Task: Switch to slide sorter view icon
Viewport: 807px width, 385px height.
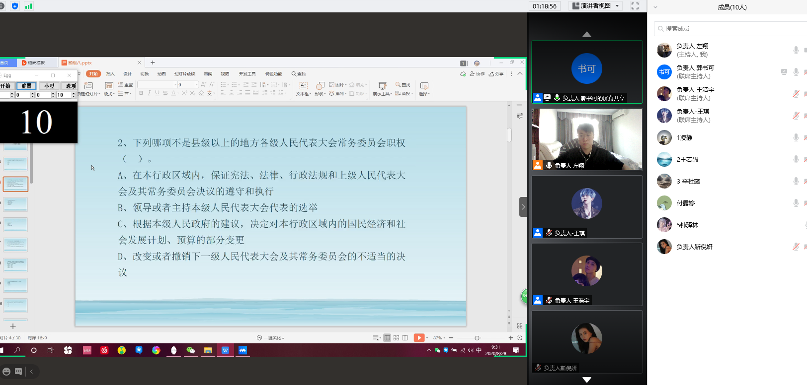Action: (396, 338)
